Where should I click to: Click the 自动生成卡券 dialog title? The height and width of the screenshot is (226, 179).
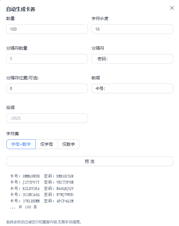21,9
